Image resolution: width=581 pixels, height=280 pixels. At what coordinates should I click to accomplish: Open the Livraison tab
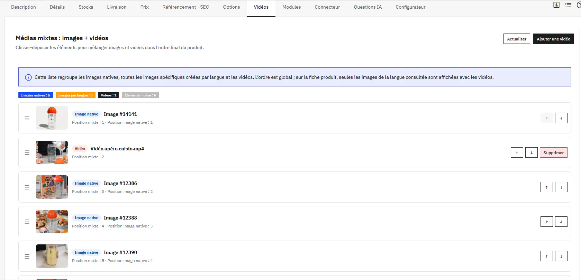[117, 7]
